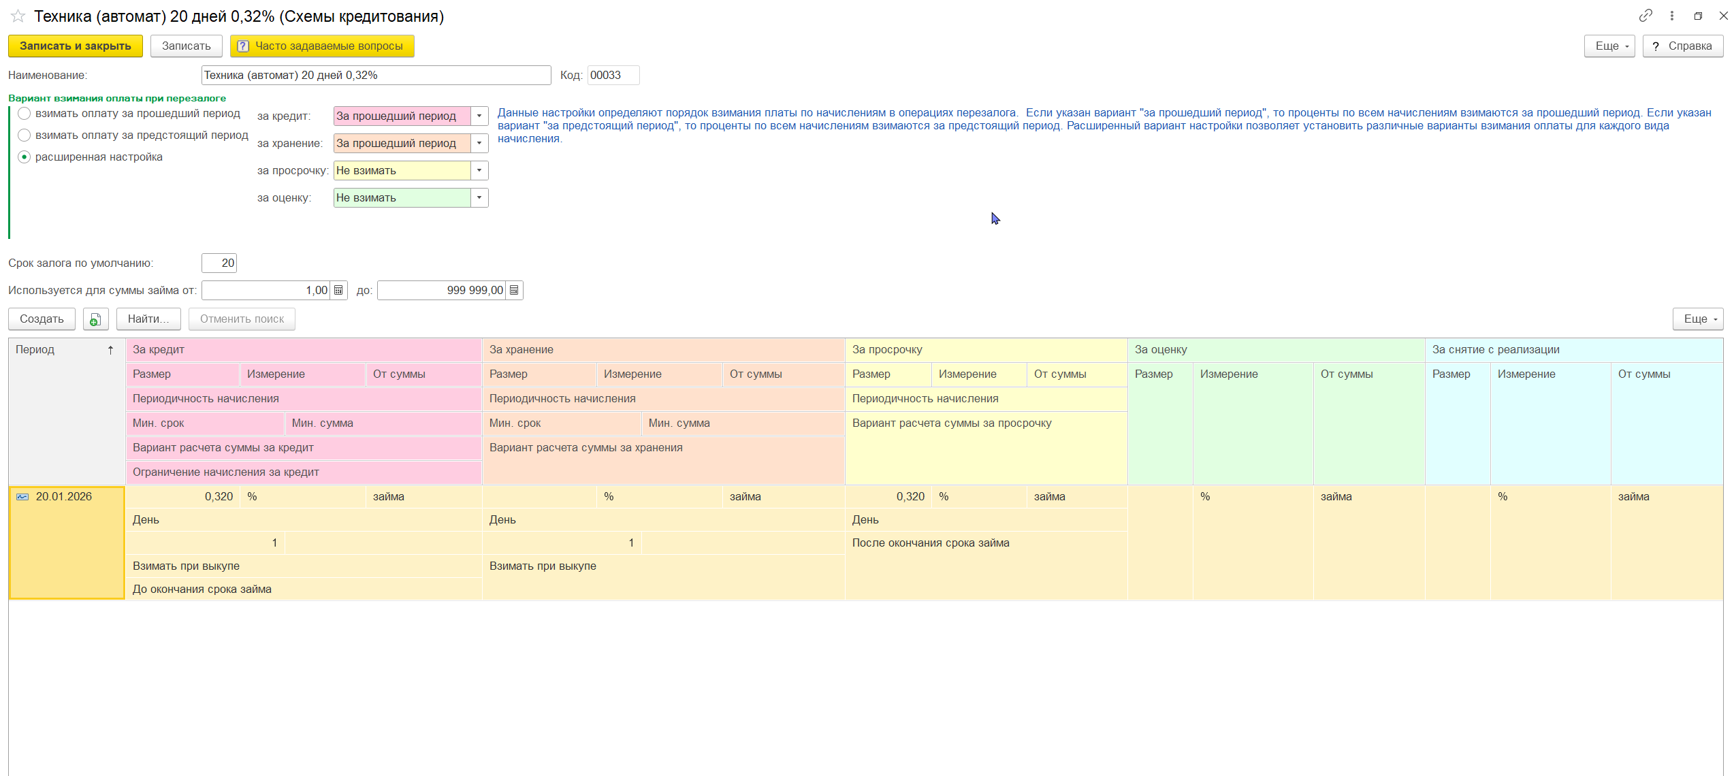This screenshot has width=1734, height=776.
Task: Open the three-dot vertical options menu
Action: 1671,16
